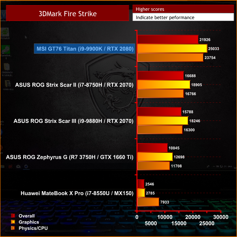Click the yellow Graphics legend swatch

tap(13, 222)
